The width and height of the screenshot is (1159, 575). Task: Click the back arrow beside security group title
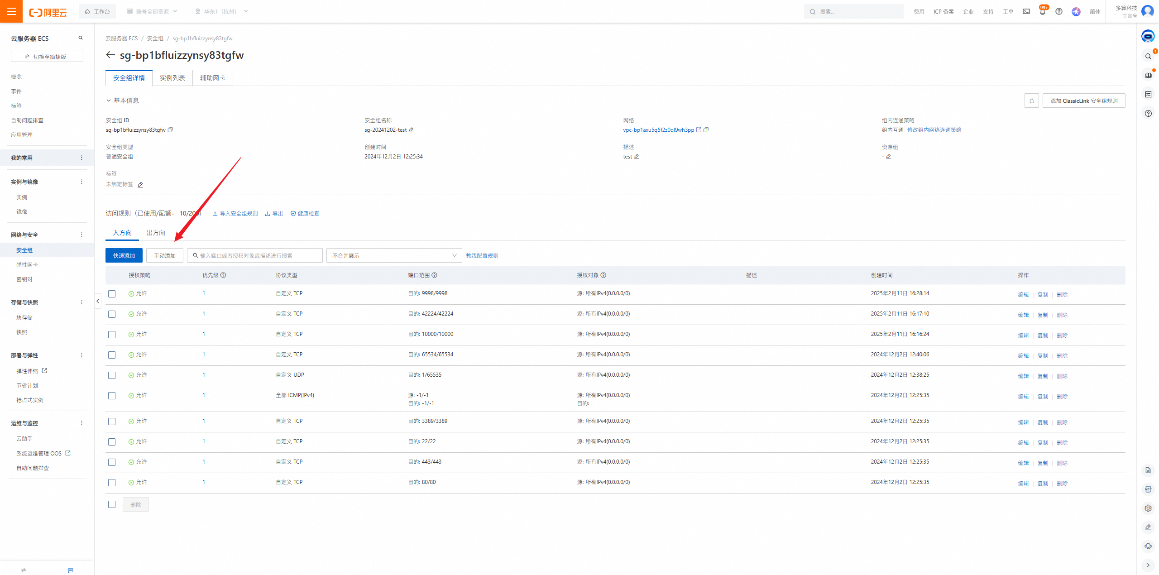click(110, 55)
